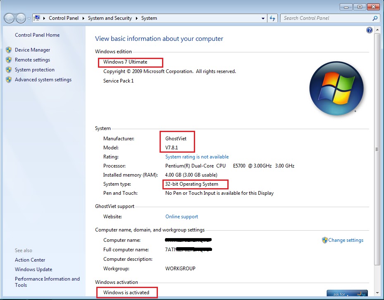Click the forward navigation arrow
Image resolution: width=384 pixels, height=300 pixels.
point(20,18)
